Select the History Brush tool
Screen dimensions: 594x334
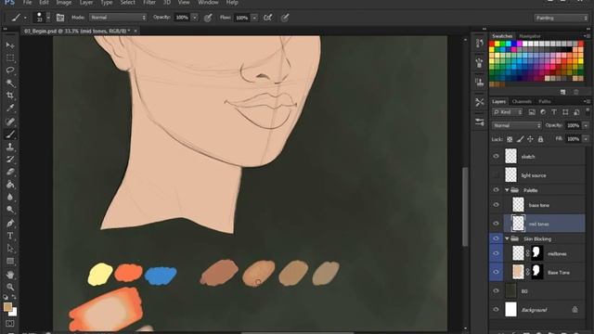(x=10, y=160)
